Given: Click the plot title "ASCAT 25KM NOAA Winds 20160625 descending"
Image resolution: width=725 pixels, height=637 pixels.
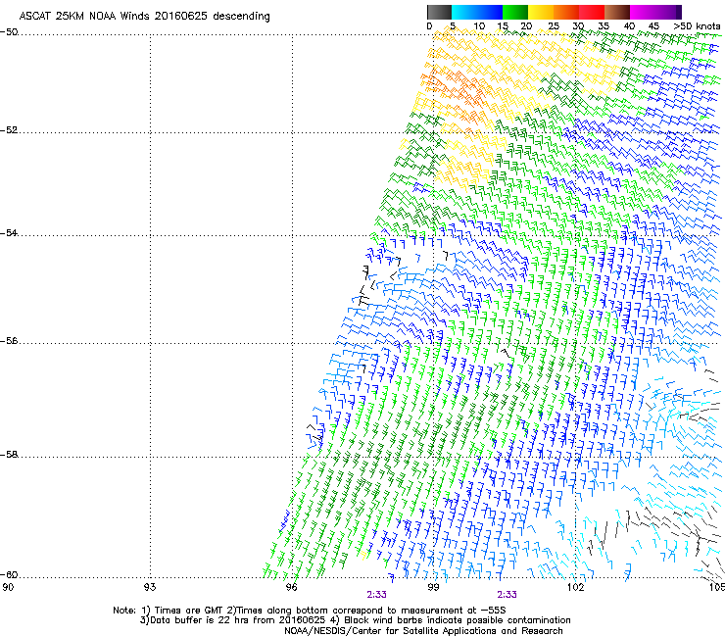Looking at the screenshot, I should coord(144,17).
